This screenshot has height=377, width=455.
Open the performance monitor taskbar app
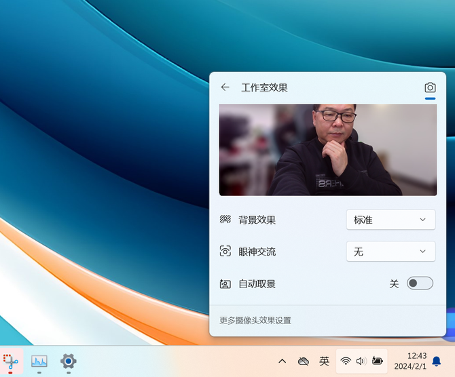pos(39,361)
